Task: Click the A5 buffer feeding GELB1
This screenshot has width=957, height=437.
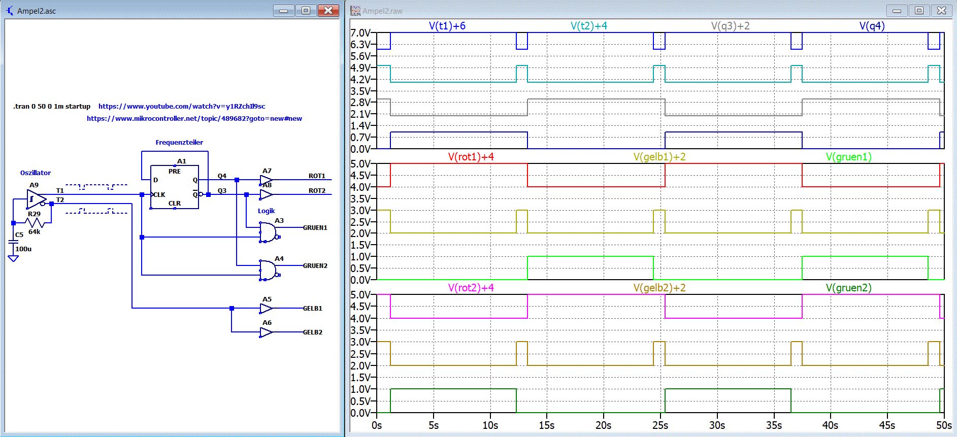Action: 266,309
